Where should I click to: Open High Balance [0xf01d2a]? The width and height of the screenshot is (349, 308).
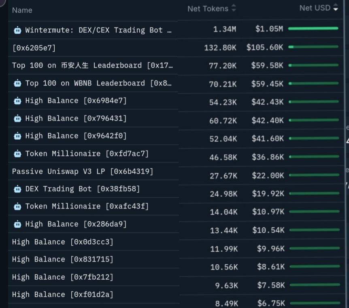(62, 294)
